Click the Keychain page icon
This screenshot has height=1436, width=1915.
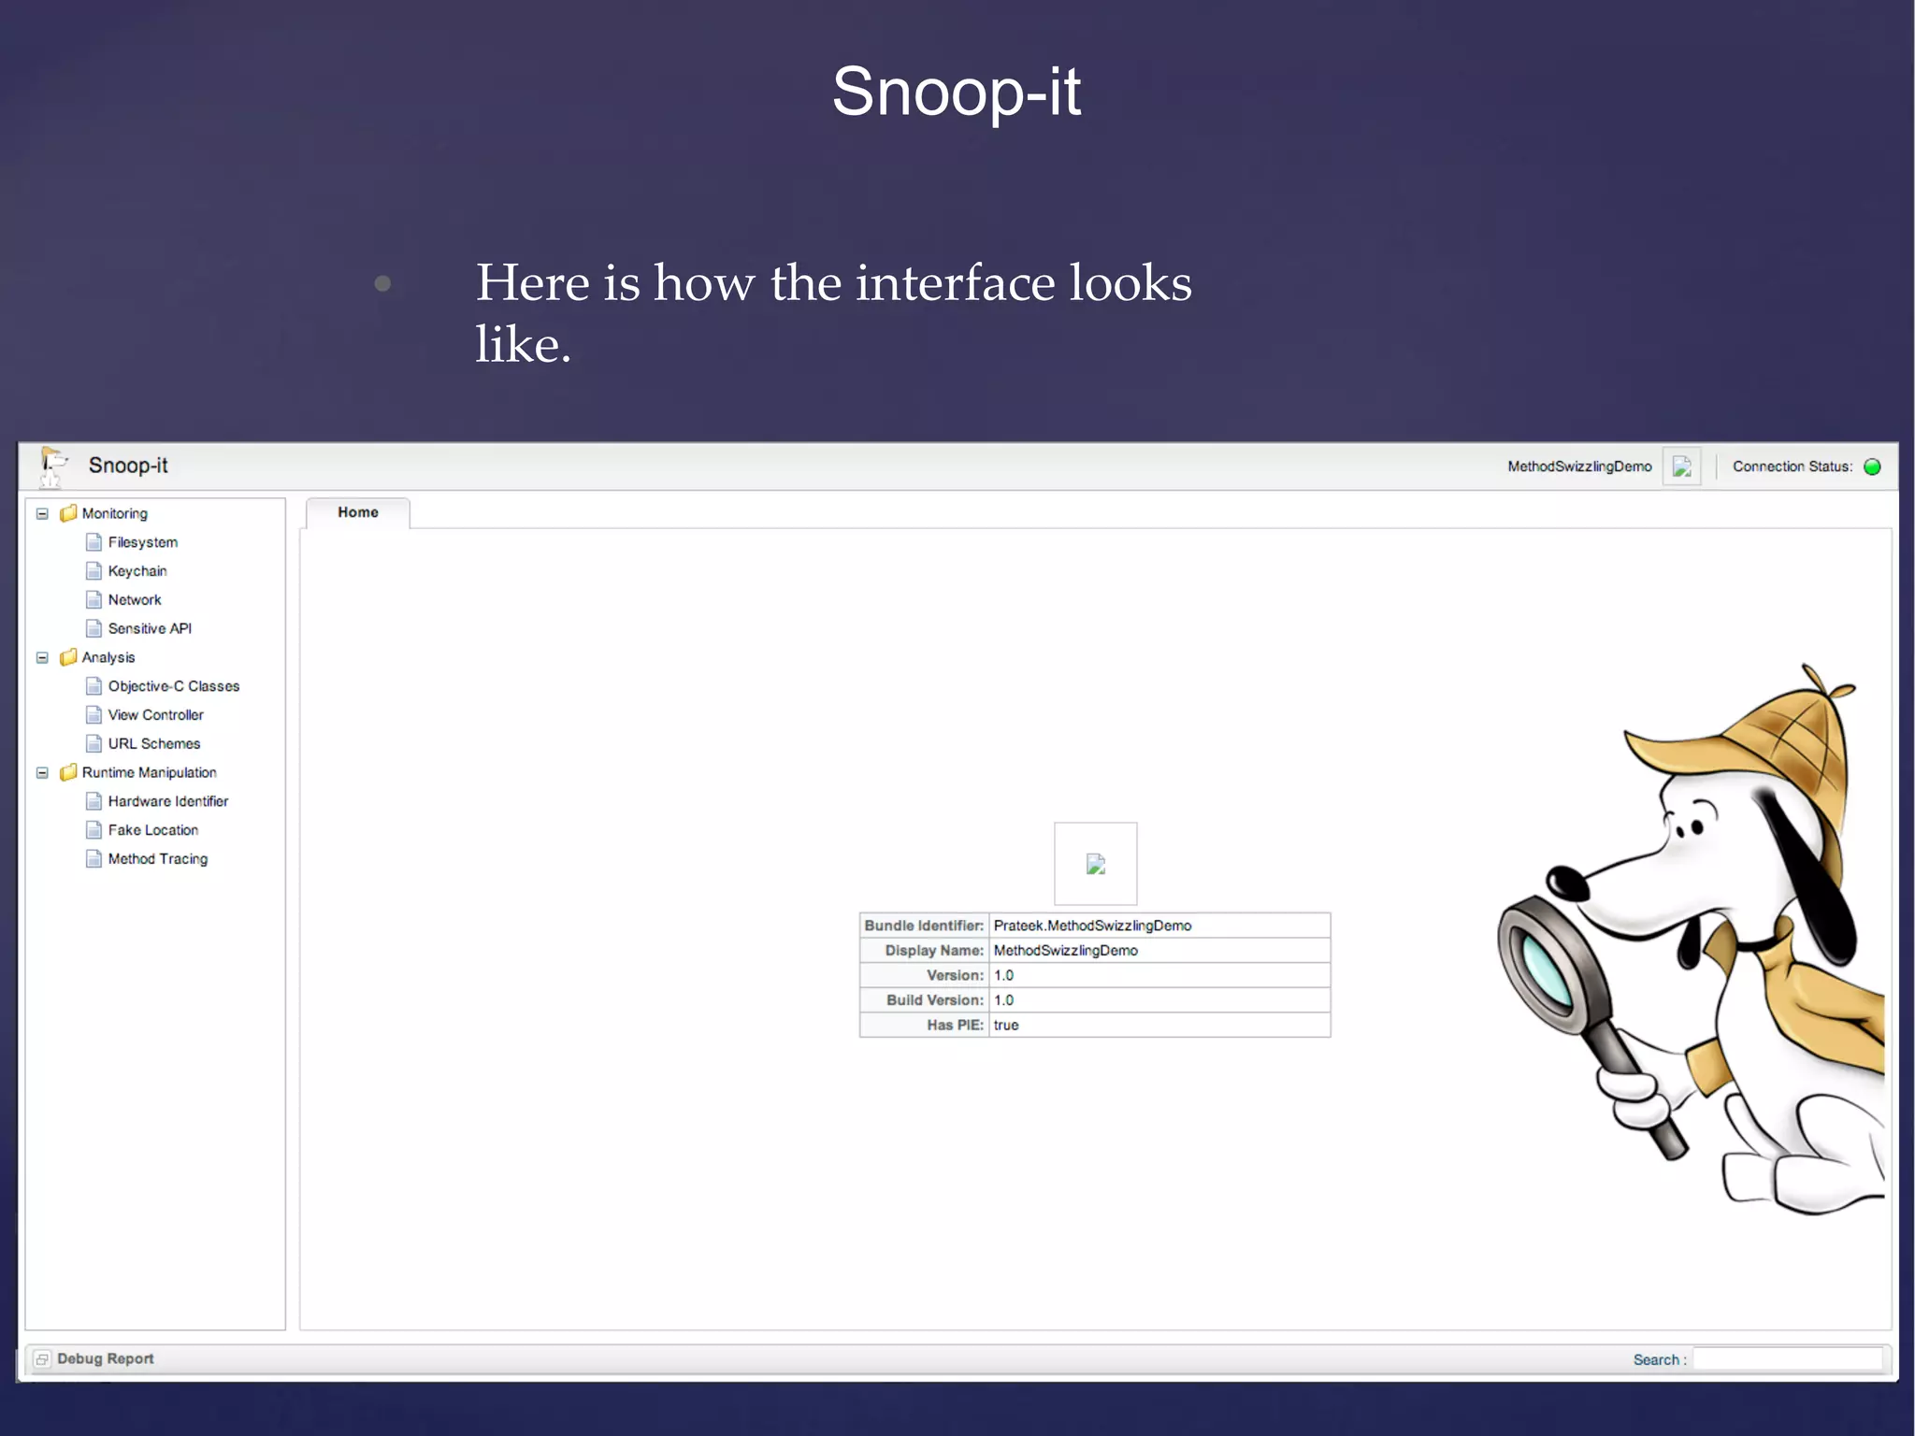pos(94,571)
